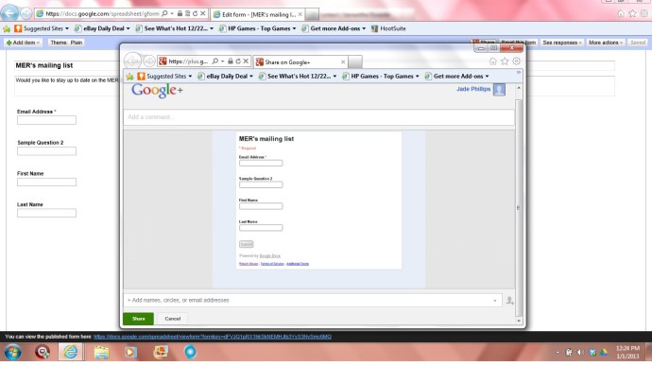Click the volume speaker icon in system tray
This screenshot has width=652, height=366.
580,353
